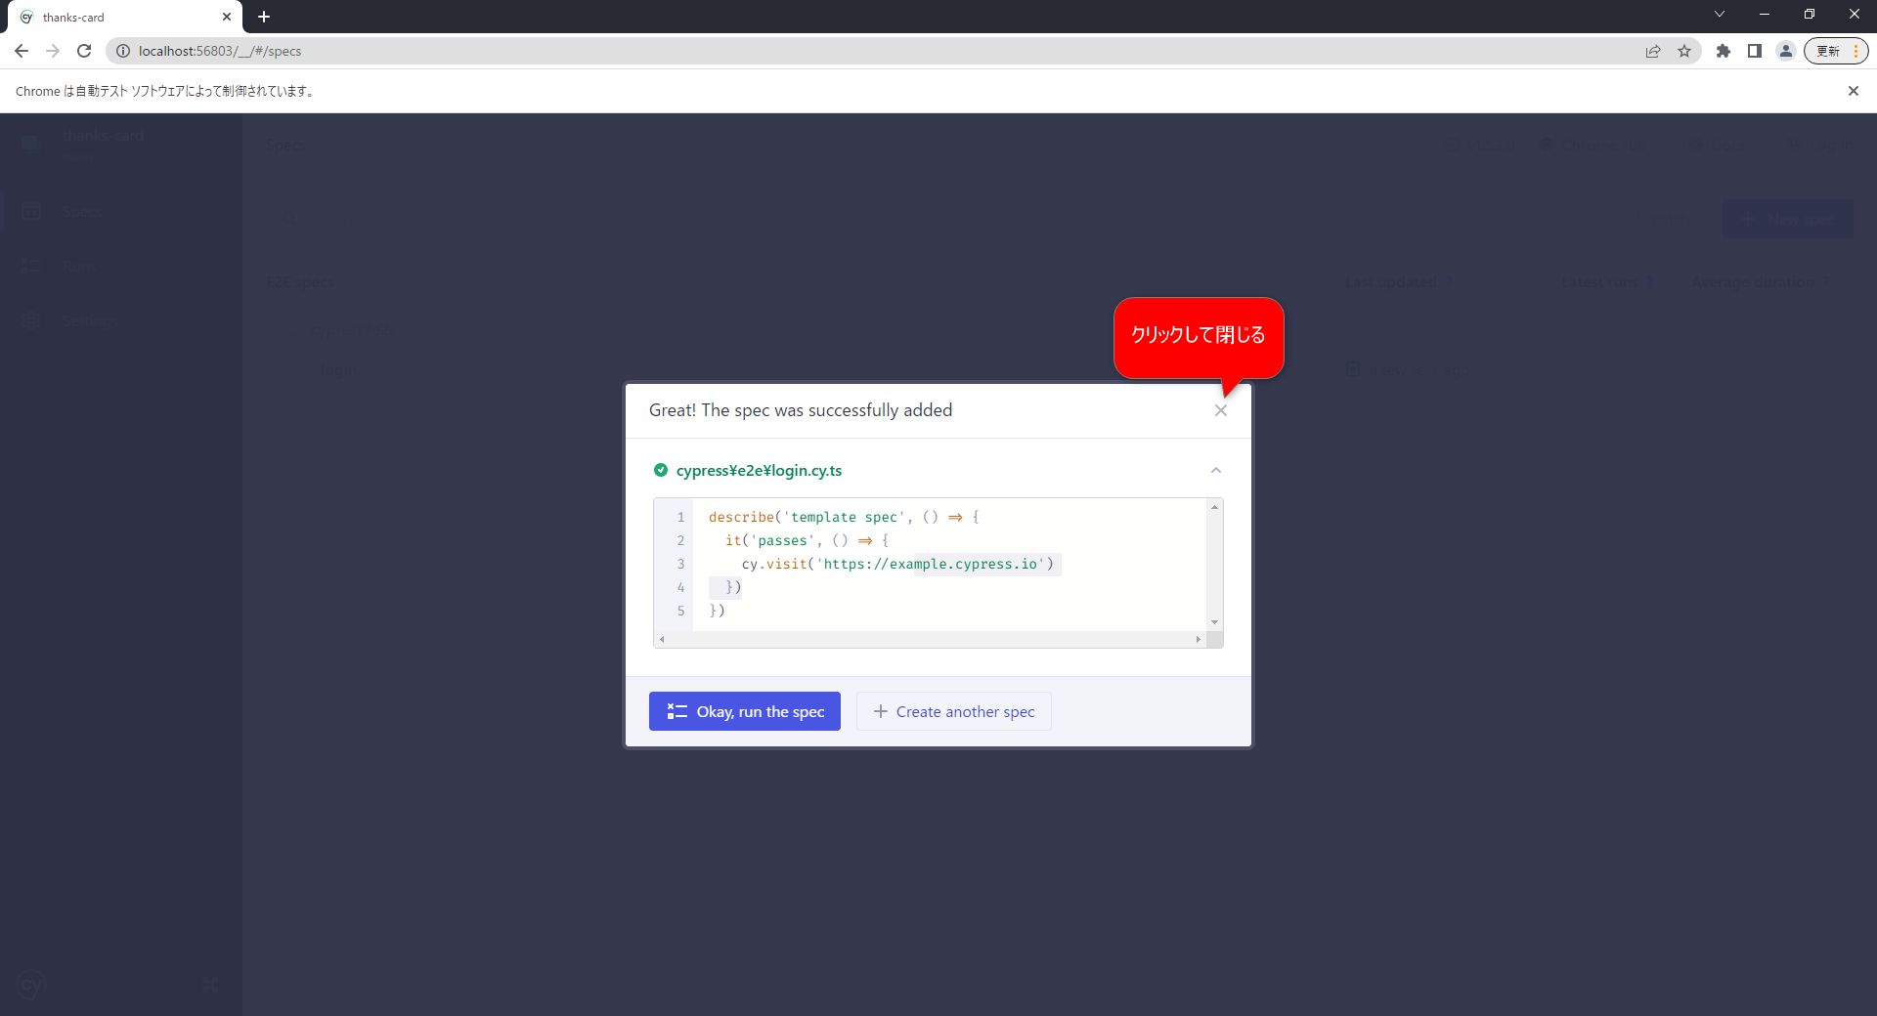Click the horizontal scrollbar left arrow in code preview
Image resolution: width=1877 pixels, height=1016 pixels.
pos(662,639)
